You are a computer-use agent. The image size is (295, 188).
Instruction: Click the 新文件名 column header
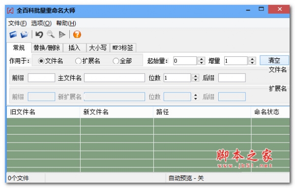coord(117,112)
